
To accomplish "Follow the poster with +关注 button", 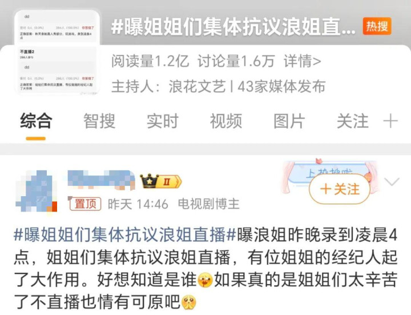I will (x=340, y=189).
